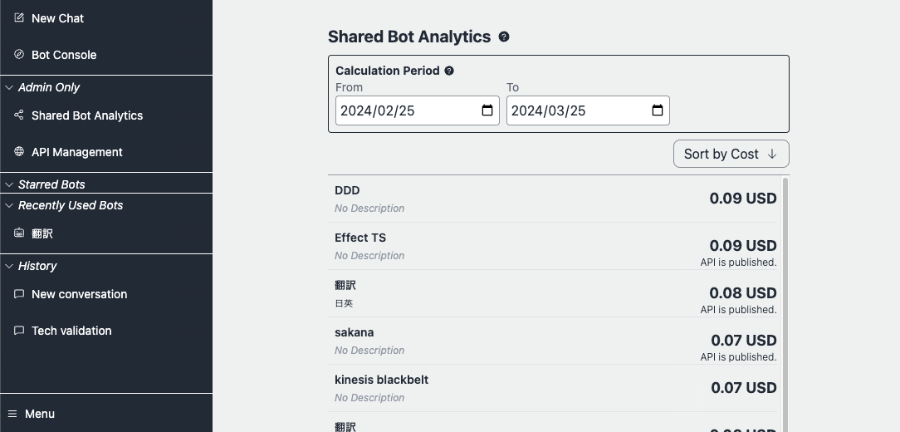
Task: Open the To date calendar picker
Action: tap(658, 110)
